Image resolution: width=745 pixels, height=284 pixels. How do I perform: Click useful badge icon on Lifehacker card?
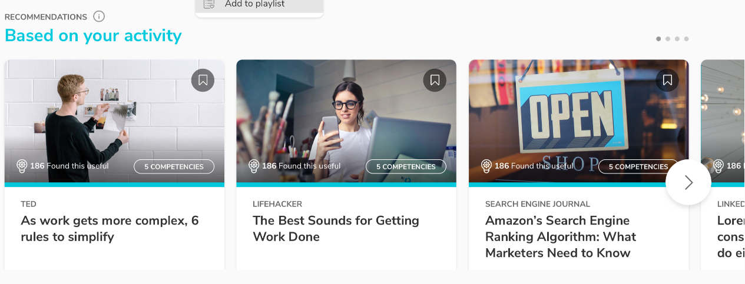(254, 166)
